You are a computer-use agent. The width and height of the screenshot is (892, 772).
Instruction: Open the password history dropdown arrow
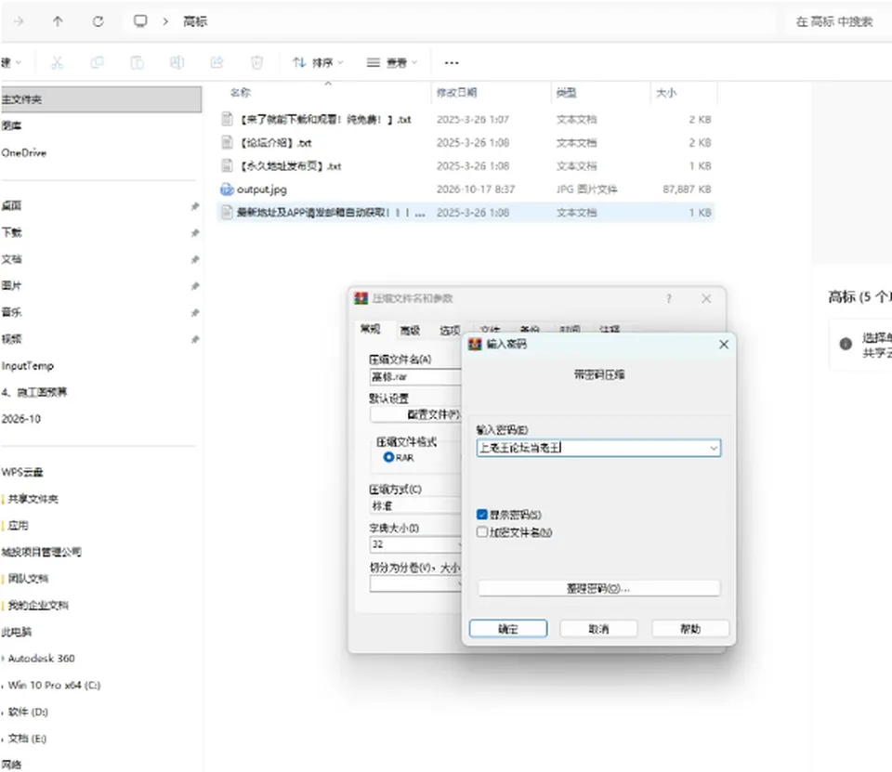pos(714,449)
